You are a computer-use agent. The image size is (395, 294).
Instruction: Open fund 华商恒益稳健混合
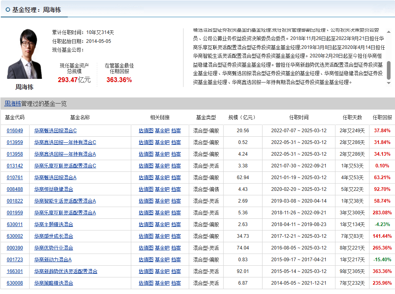[x=53, y=189]
